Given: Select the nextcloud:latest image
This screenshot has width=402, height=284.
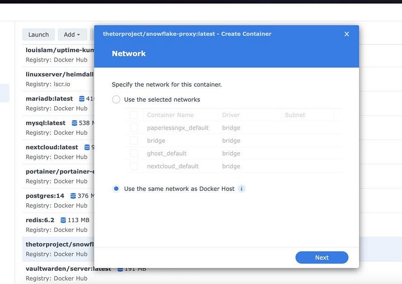Looking at the screenshot, I should 58,152.
